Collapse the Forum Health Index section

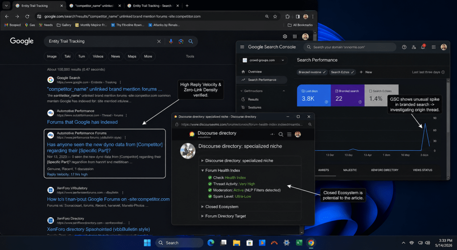(x=202, y=171)
